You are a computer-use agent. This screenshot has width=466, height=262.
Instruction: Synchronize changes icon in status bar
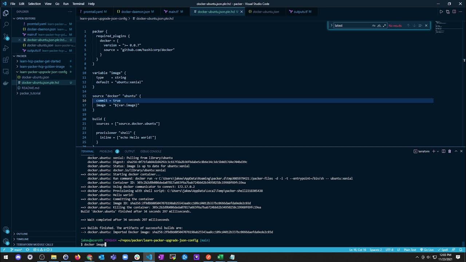click(x=27, y=250)
